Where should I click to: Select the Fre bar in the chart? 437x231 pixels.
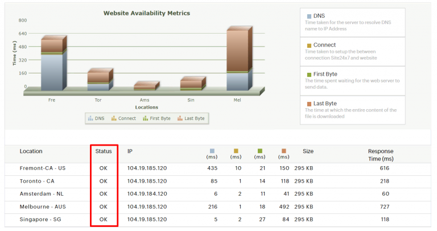tap(54, 63)
